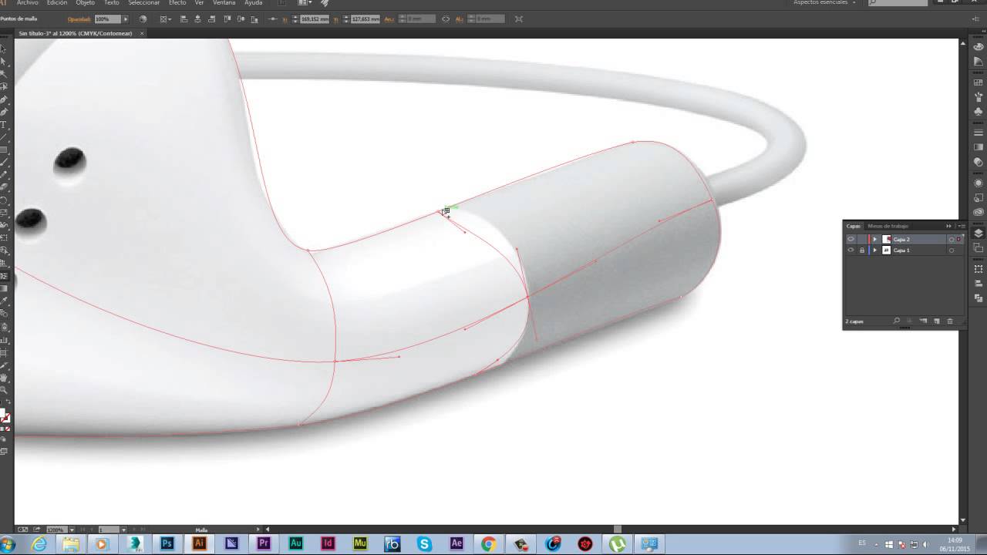Open InDesign from the taskbar

(328, 544)
